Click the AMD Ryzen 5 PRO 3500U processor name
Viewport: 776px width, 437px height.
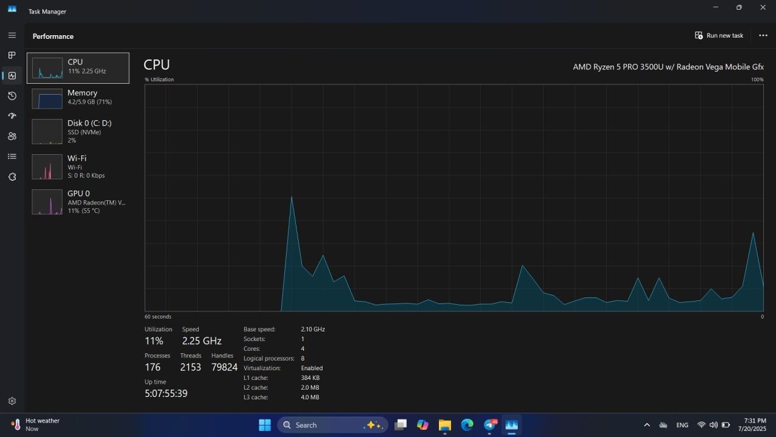668,67
